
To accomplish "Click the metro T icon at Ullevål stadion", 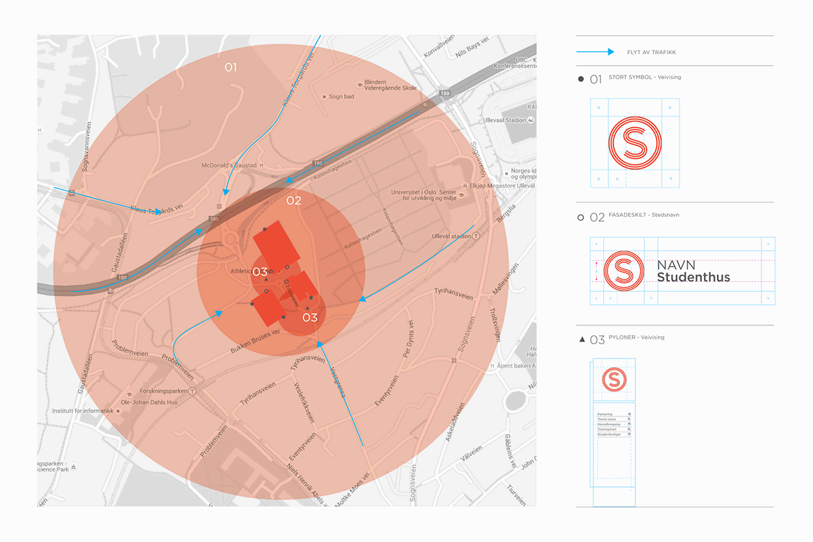I will 476,236.
